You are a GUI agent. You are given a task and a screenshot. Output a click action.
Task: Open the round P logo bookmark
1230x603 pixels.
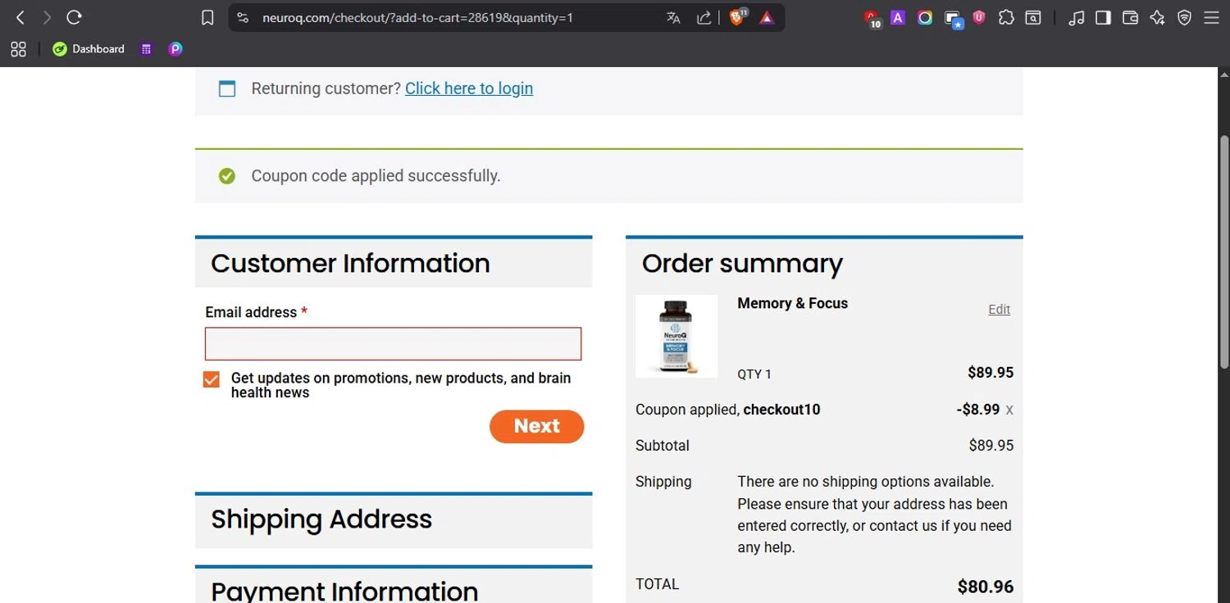coord(175,49)
